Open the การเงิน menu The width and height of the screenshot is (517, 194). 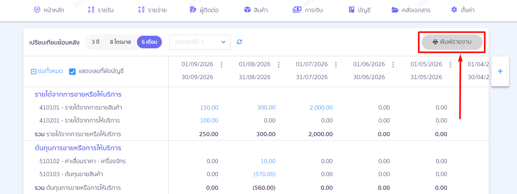tap(308, 10)
